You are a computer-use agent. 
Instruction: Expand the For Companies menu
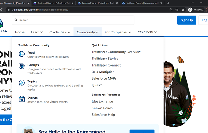118,32
